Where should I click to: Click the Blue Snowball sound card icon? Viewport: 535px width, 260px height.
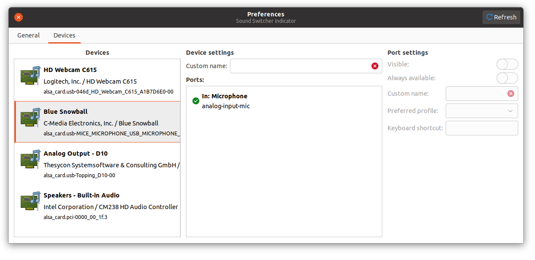(30, 118)
